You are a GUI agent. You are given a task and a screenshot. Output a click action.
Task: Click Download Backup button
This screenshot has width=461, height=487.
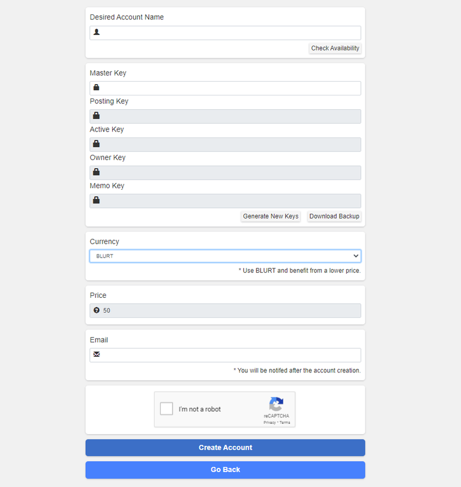tap(334, 216)
